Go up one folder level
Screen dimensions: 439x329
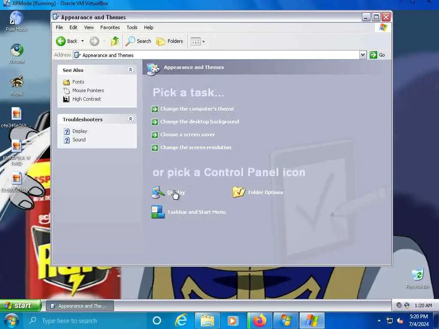(x=115, y=41)
